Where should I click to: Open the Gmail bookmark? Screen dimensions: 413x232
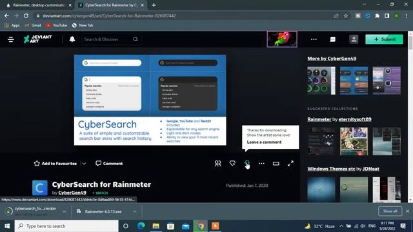click(x=33, y=25)
